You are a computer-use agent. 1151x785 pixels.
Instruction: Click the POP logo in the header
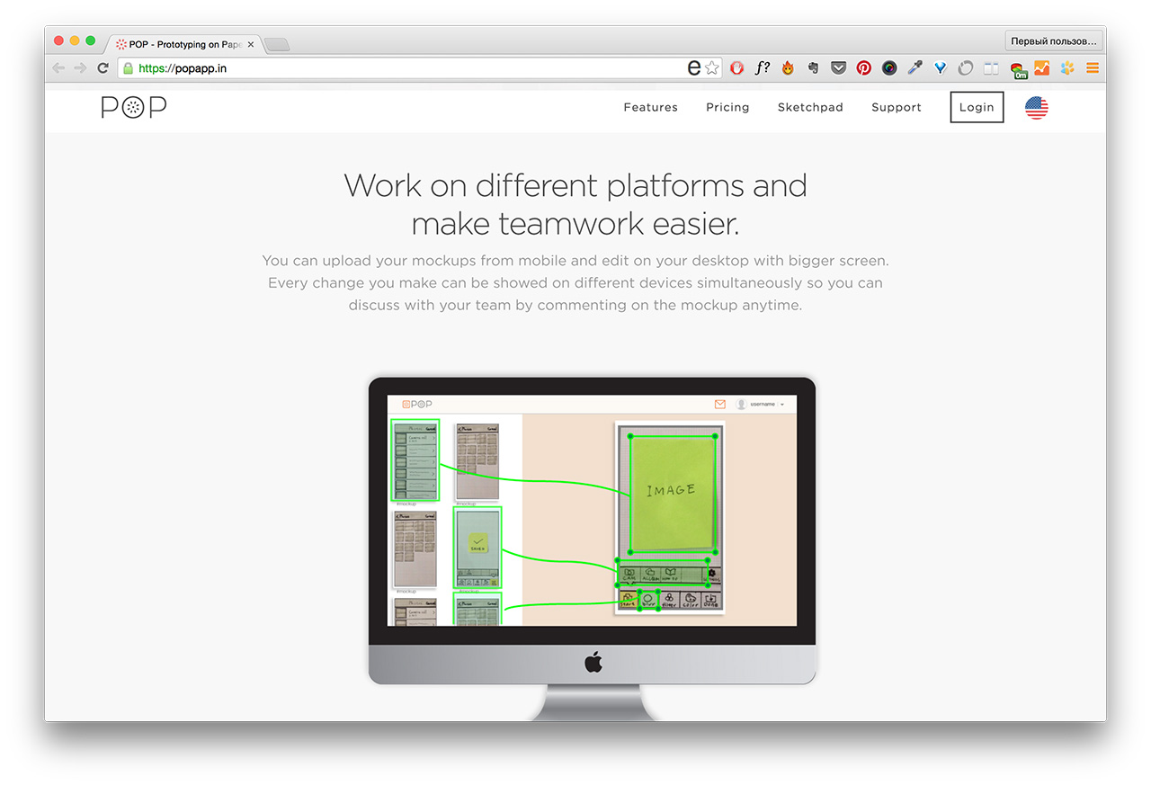tap(133, 108)
